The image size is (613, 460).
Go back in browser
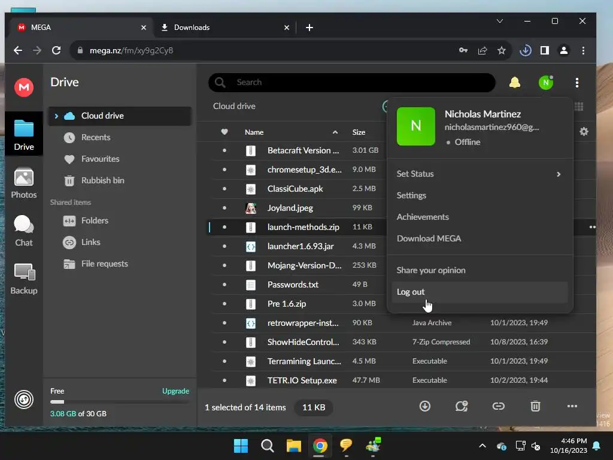coord(18,50)
